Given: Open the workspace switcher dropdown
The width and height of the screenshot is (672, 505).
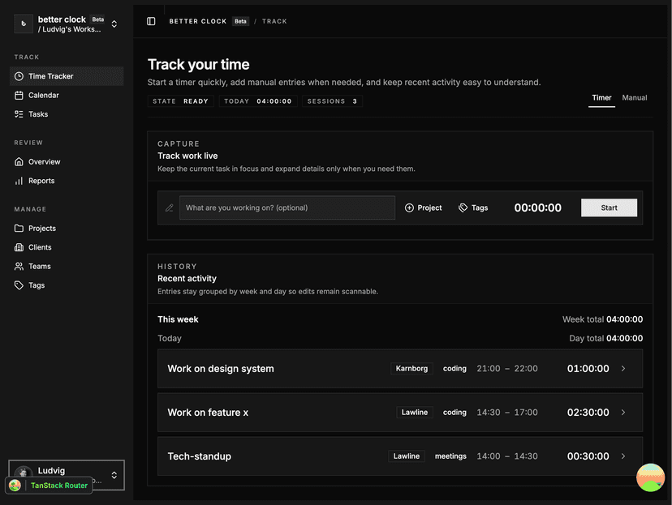Looking at the screenshot, I should (x=114, y=24).
